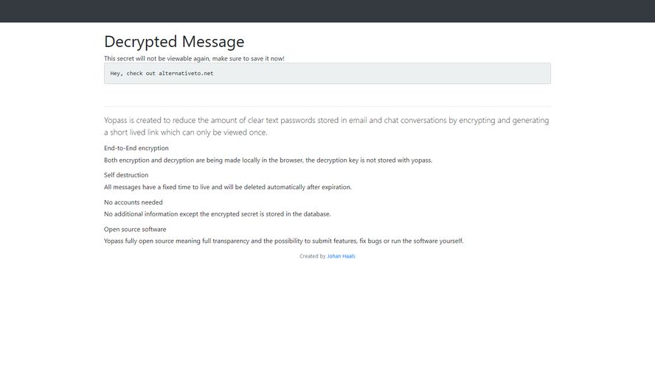655x368 pixels.
Task: Click the 'Self destruction' heading
Action: [x=126, y=175]
